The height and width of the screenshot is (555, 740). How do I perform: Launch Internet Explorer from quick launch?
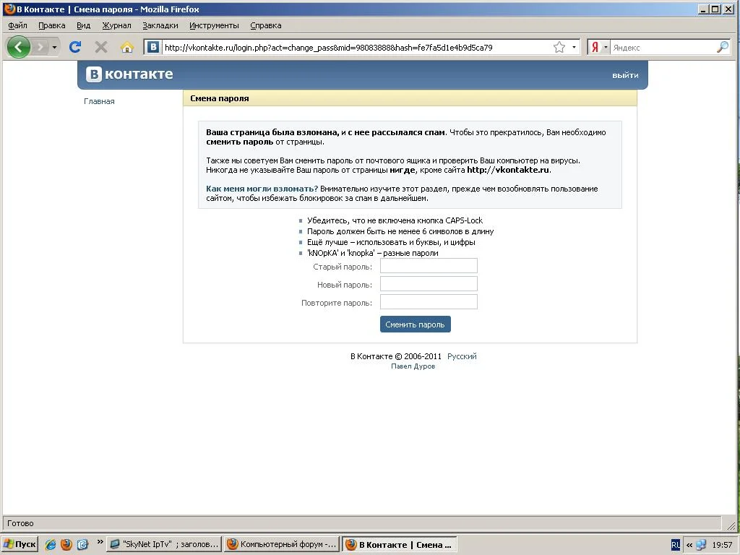pos(50,545)
